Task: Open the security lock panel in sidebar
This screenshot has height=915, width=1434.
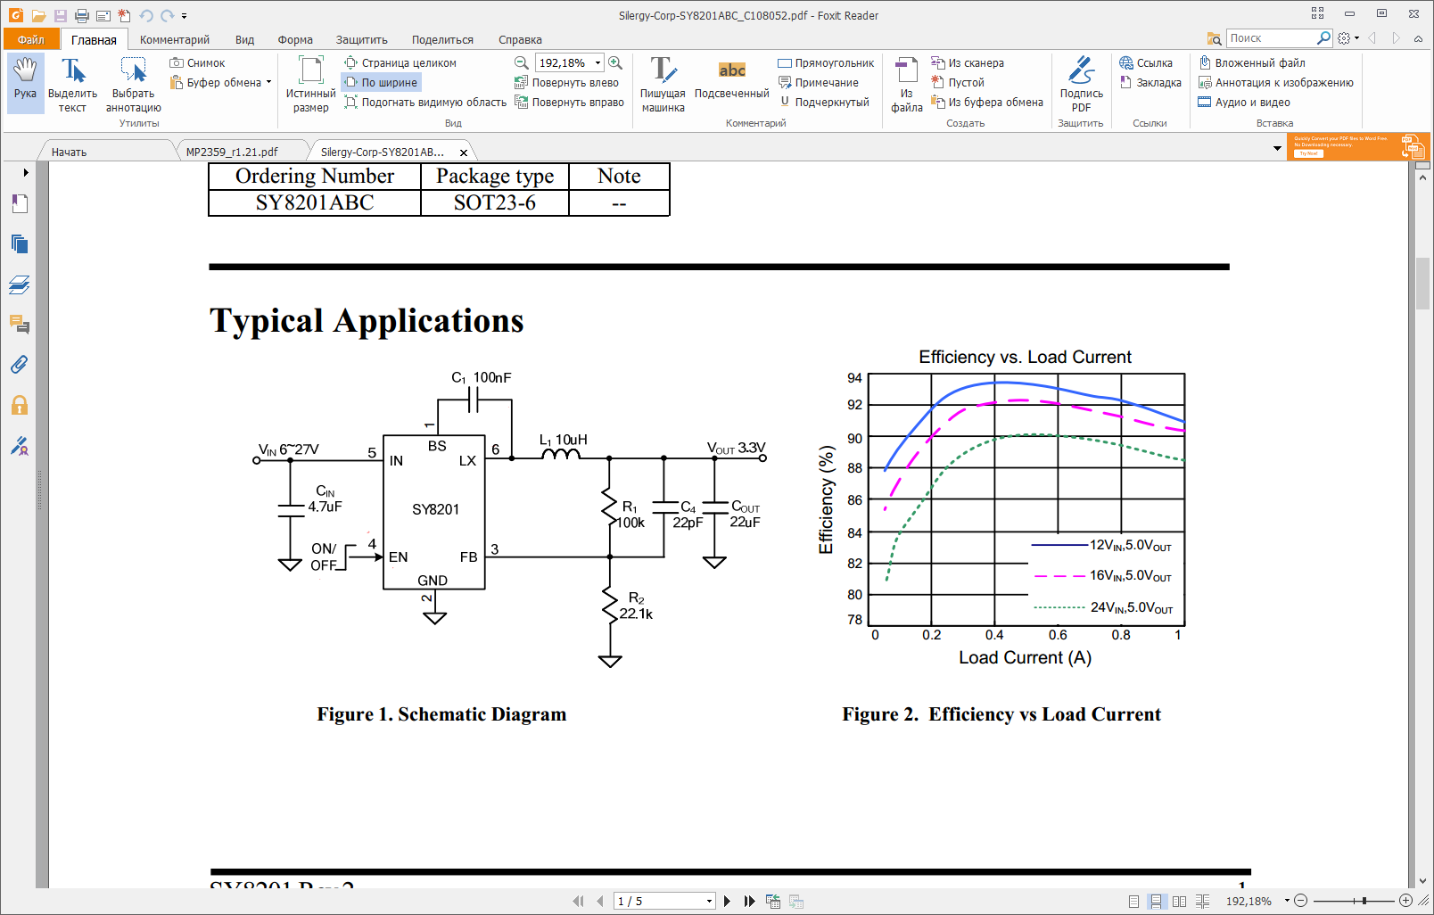Action: pyautogui.click(x=19, y=406)
